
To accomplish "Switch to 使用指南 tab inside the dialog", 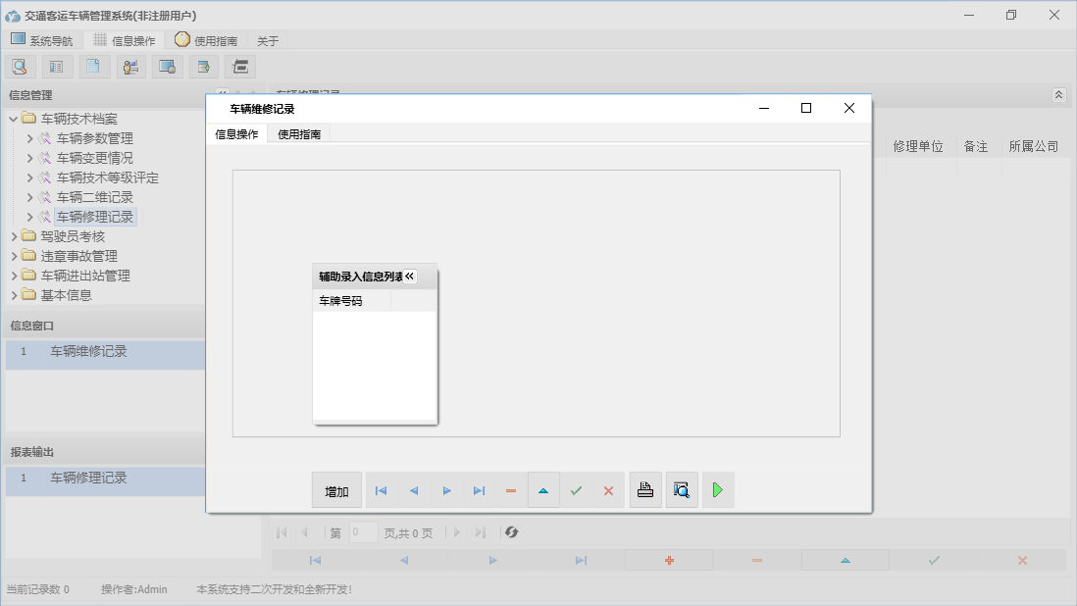I will click(x=299, y=134).
